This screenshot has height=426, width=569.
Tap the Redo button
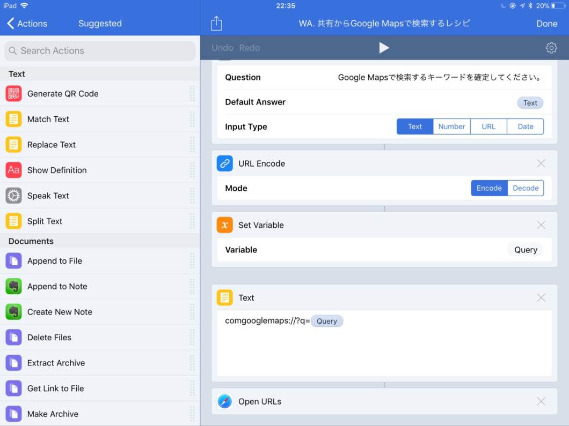tap(250, 48)
